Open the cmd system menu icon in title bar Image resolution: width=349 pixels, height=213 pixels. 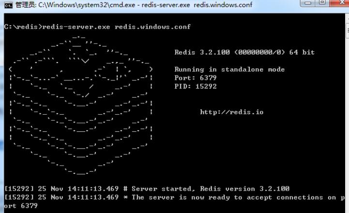tap(8, 5)
